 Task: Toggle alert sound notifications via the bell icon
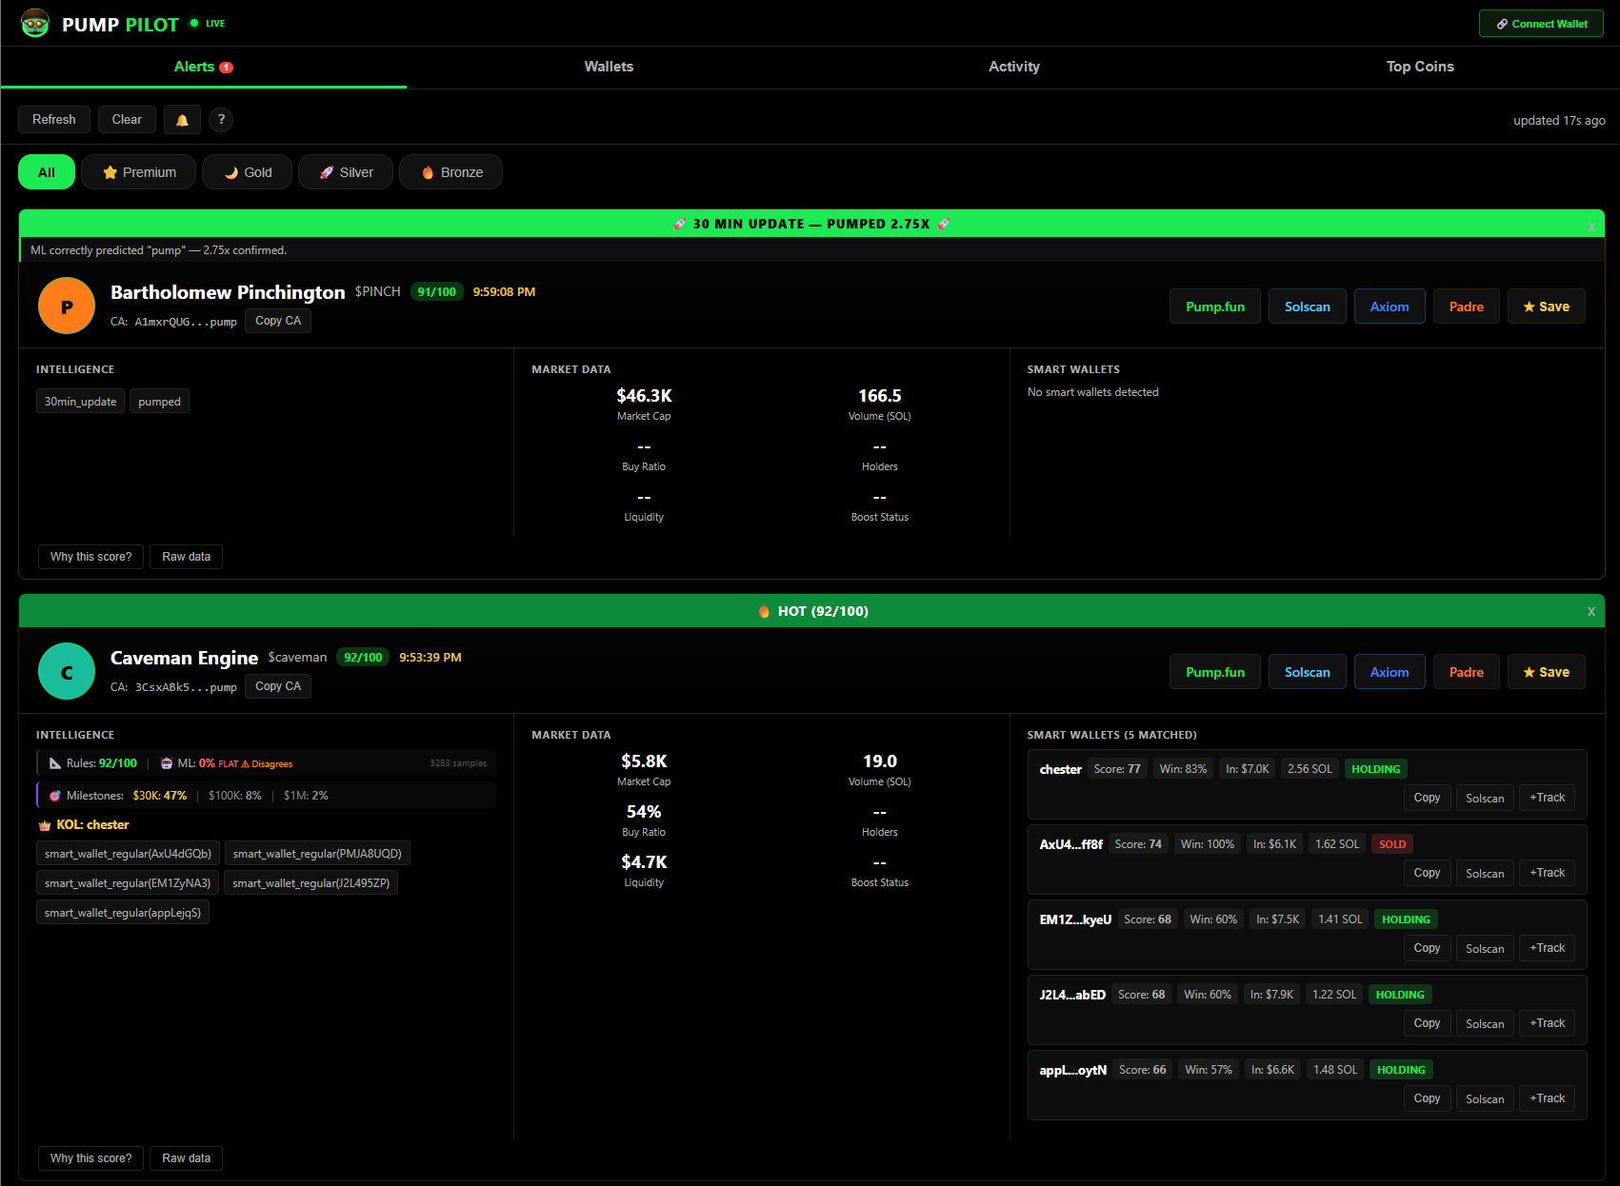click(182, 119)
